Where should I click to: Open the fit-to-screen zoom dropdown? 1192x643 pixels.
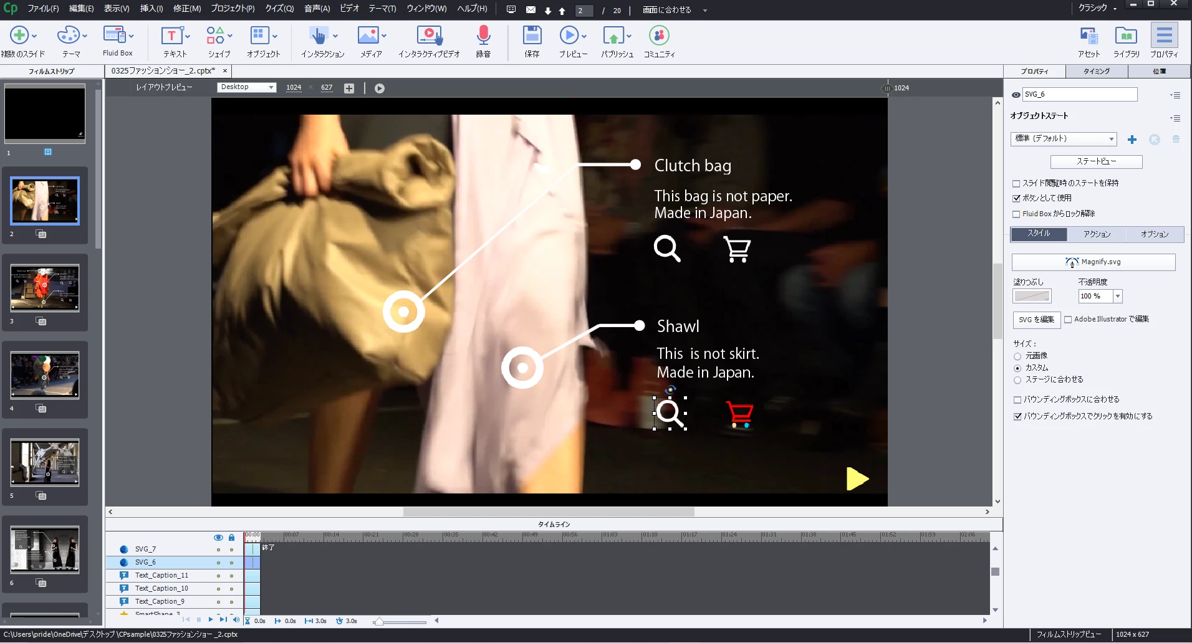675,10
